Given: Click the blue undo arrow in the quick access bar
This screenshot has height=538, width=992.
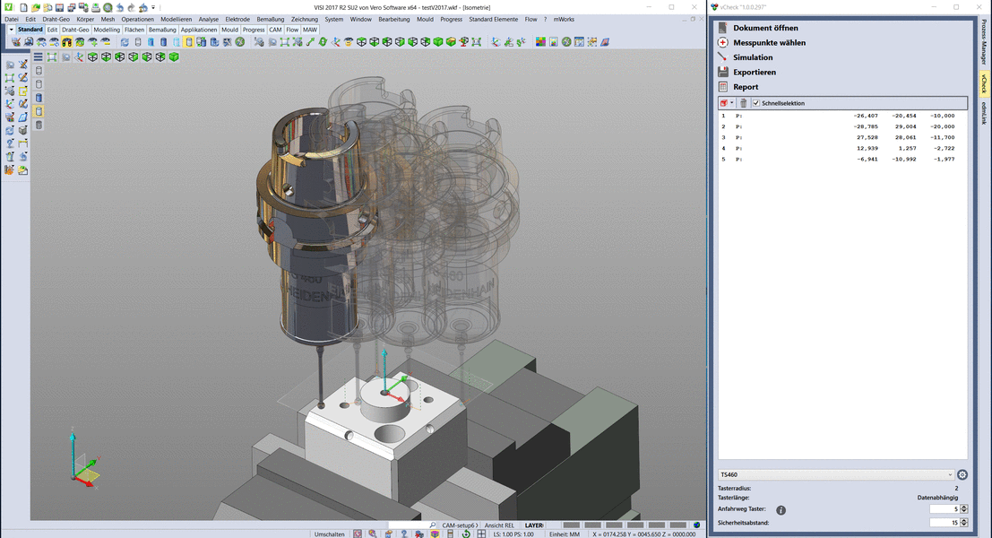Looking at the screenshot, I should coord(119,7).
